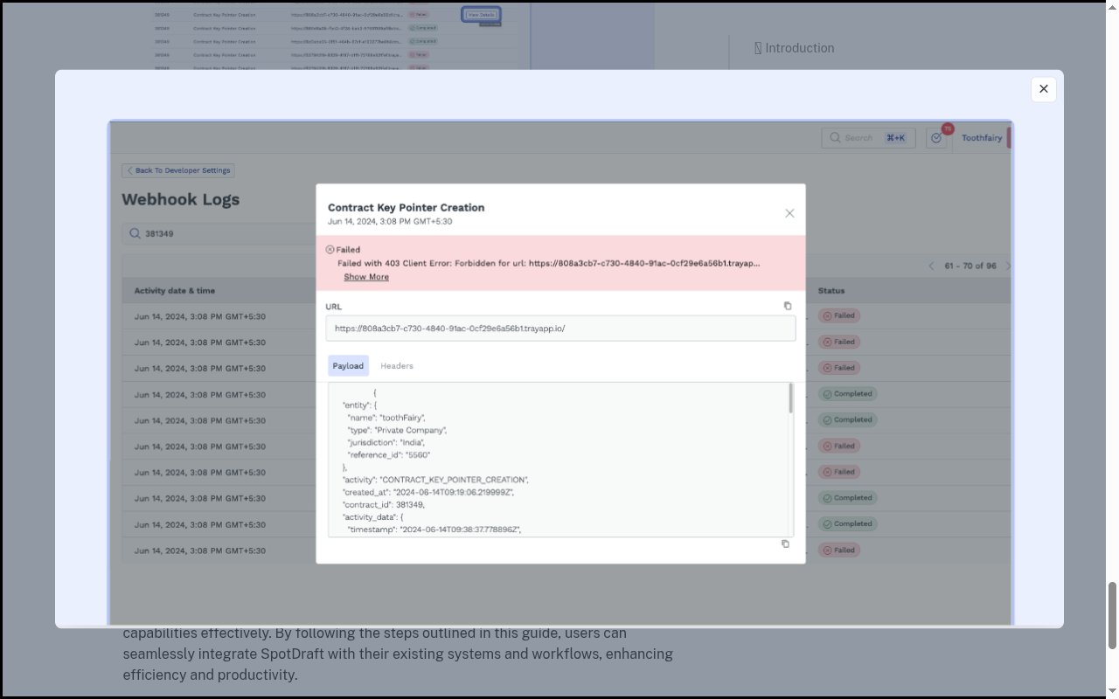
Task: Click the Back To Developer Settings button
Action: 178,170
